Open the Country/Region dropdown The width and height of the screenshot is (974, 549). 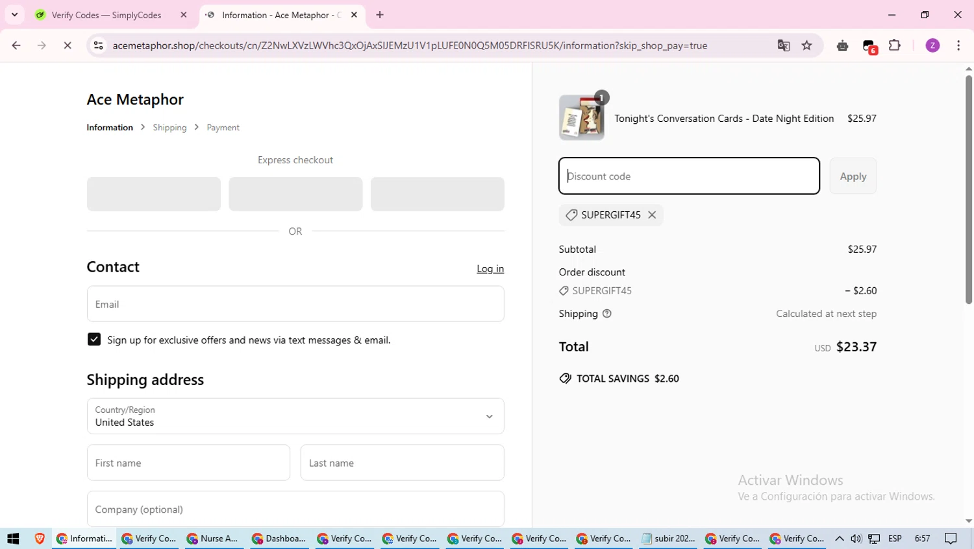point(295,416)
